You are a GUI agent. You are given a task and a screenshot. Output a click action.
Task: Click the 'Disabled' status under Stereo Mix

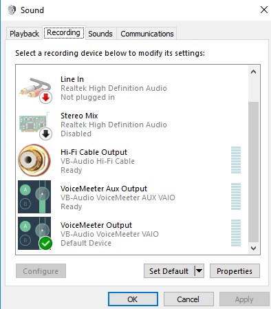[76, 134]
